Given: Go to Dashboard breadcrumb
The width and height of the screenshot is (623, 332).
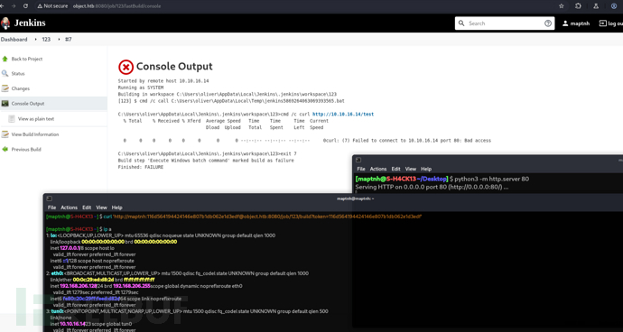Looking at the screenshot, I should coord(14,40).
